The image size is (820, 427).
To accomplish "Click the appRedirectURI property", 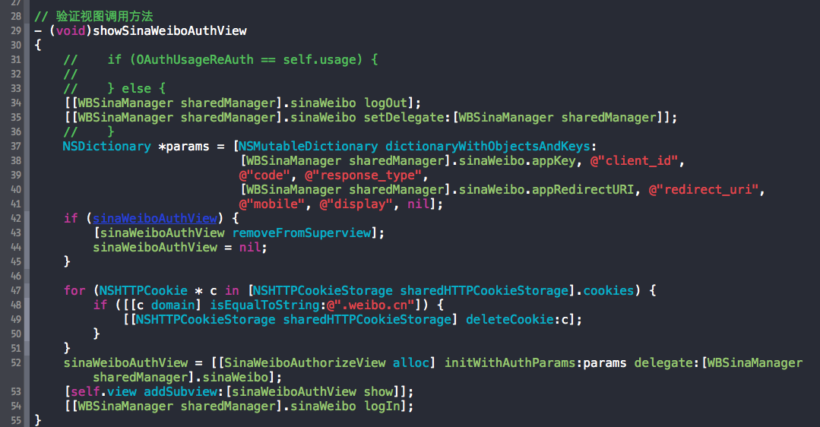I will (x=583, y=190).
